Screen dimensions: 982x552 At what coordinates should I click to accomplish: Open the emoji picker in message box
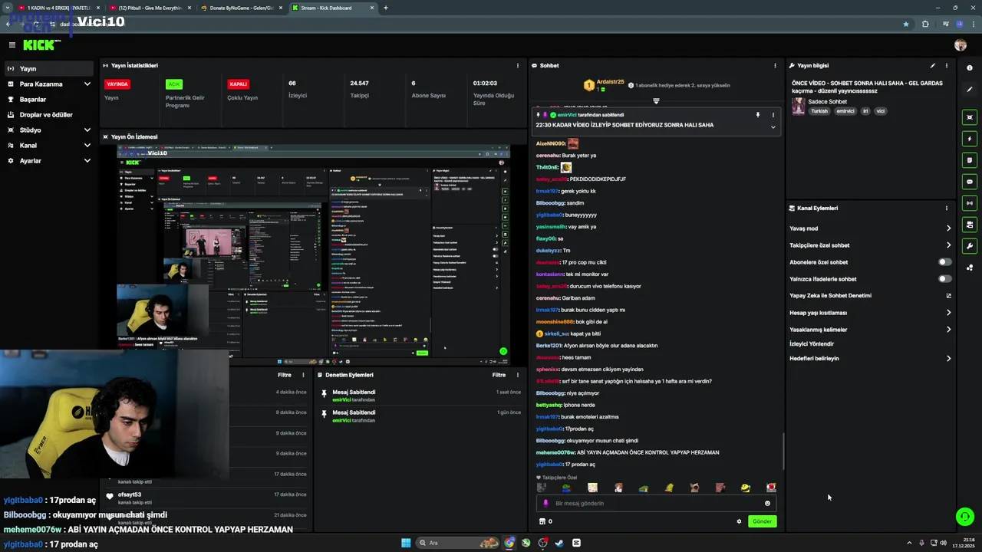767,504
